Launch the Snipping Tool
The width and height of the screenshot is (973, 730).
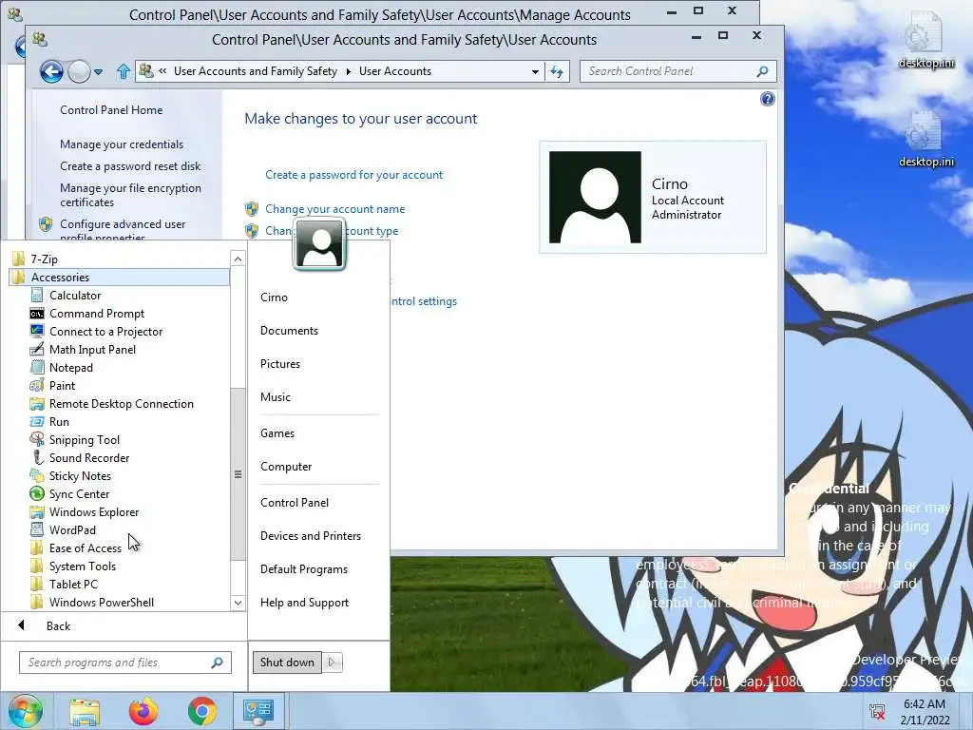pyautogui.click(x=84, y=439)
